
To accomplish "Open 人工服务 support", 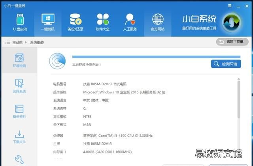I will (x=130, y=22).
